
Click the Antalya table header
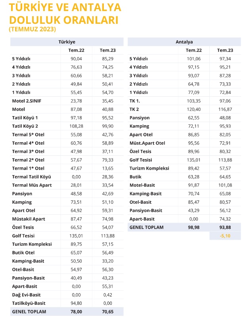[184, 42]
